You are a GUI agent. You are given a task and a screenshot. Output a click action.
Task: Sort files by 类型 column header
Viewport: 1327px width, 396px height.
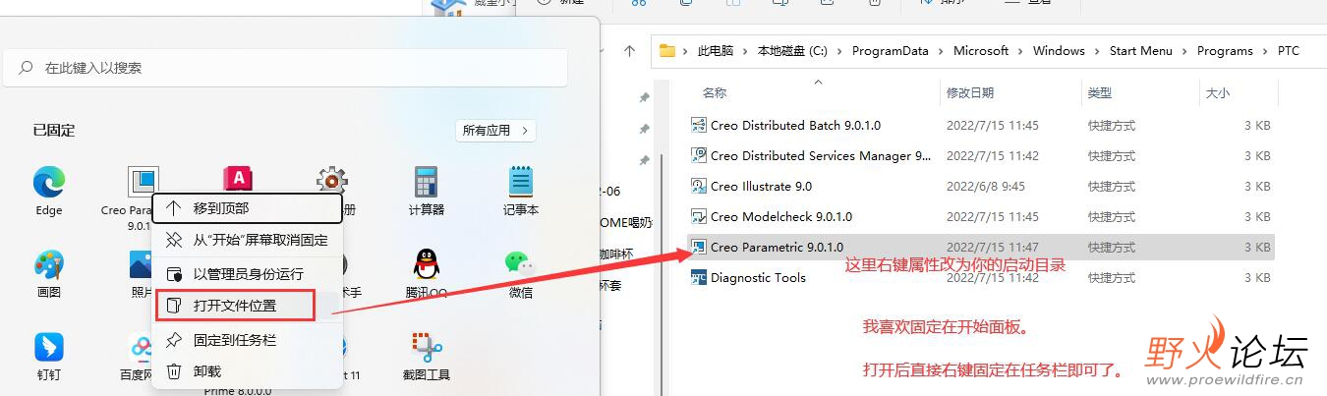click(1099, 93)
